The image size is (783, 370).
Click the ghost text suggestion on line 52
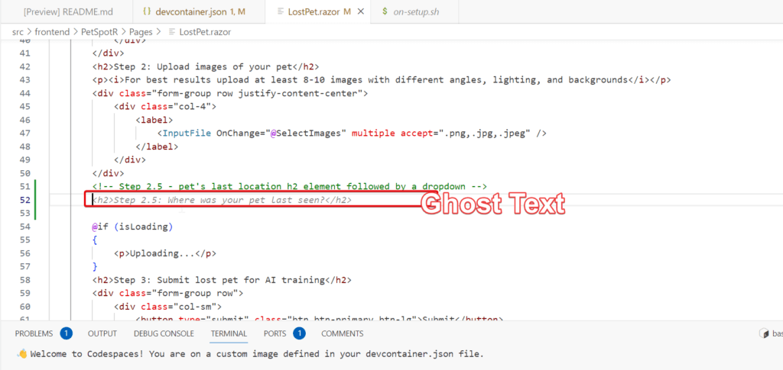click(222, 200)
